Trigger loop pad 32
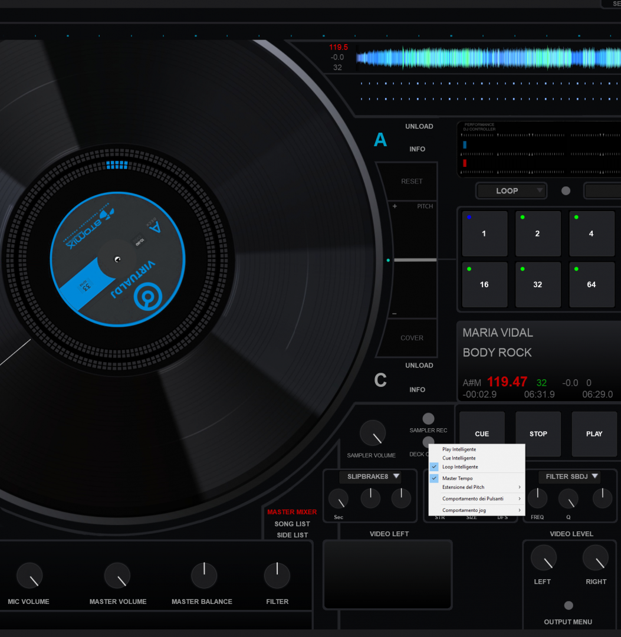 [x=538, y=284]
